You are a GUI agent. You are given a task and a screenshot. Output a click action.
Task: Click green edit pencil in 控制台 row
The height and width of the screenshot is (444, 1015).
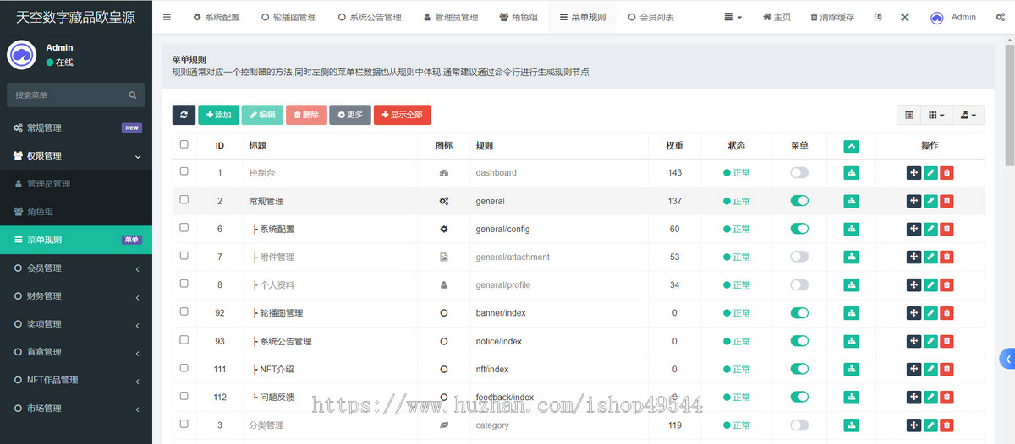pyautogui.click(x=930, y=173)
